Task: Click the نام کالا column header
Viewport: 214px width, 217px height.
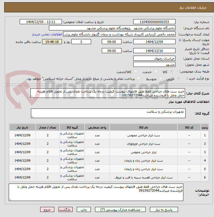Action: (x=143, y=127)
